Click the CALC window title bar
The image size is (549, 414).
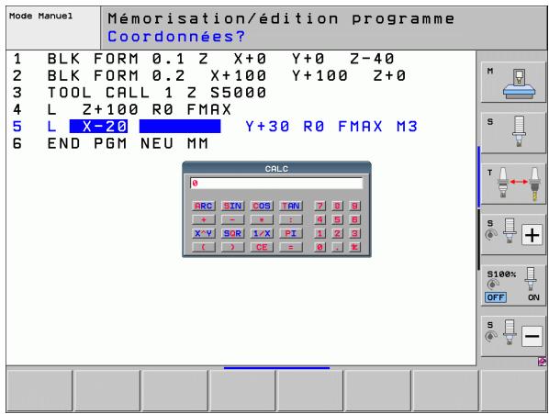point(276,168)
